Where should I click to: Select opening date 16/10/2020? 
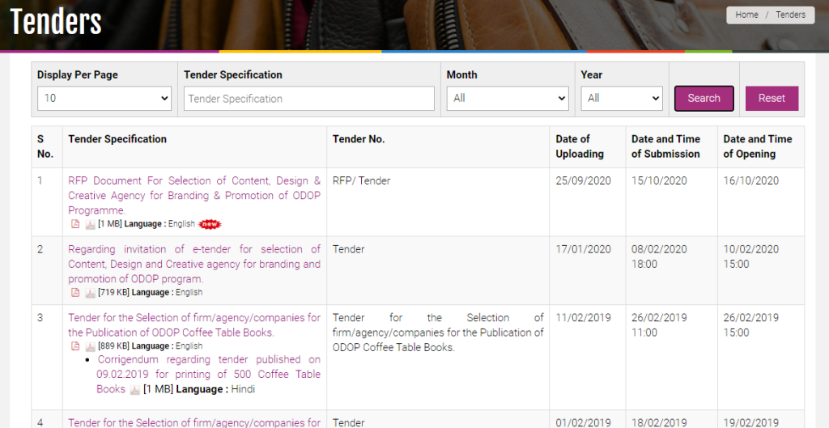tap(750, 180)
